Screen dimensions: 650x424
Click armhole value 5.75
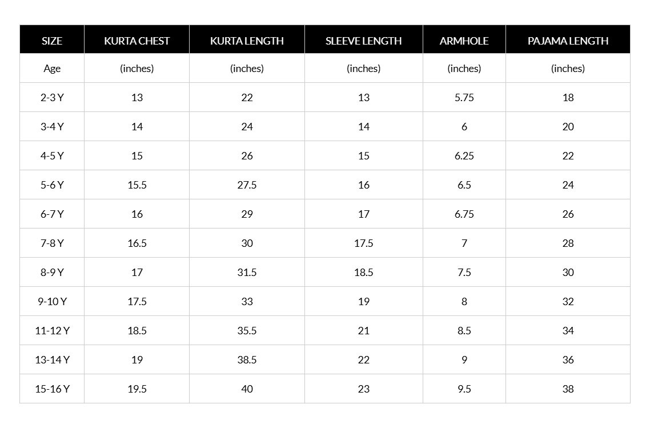(464, 98)
